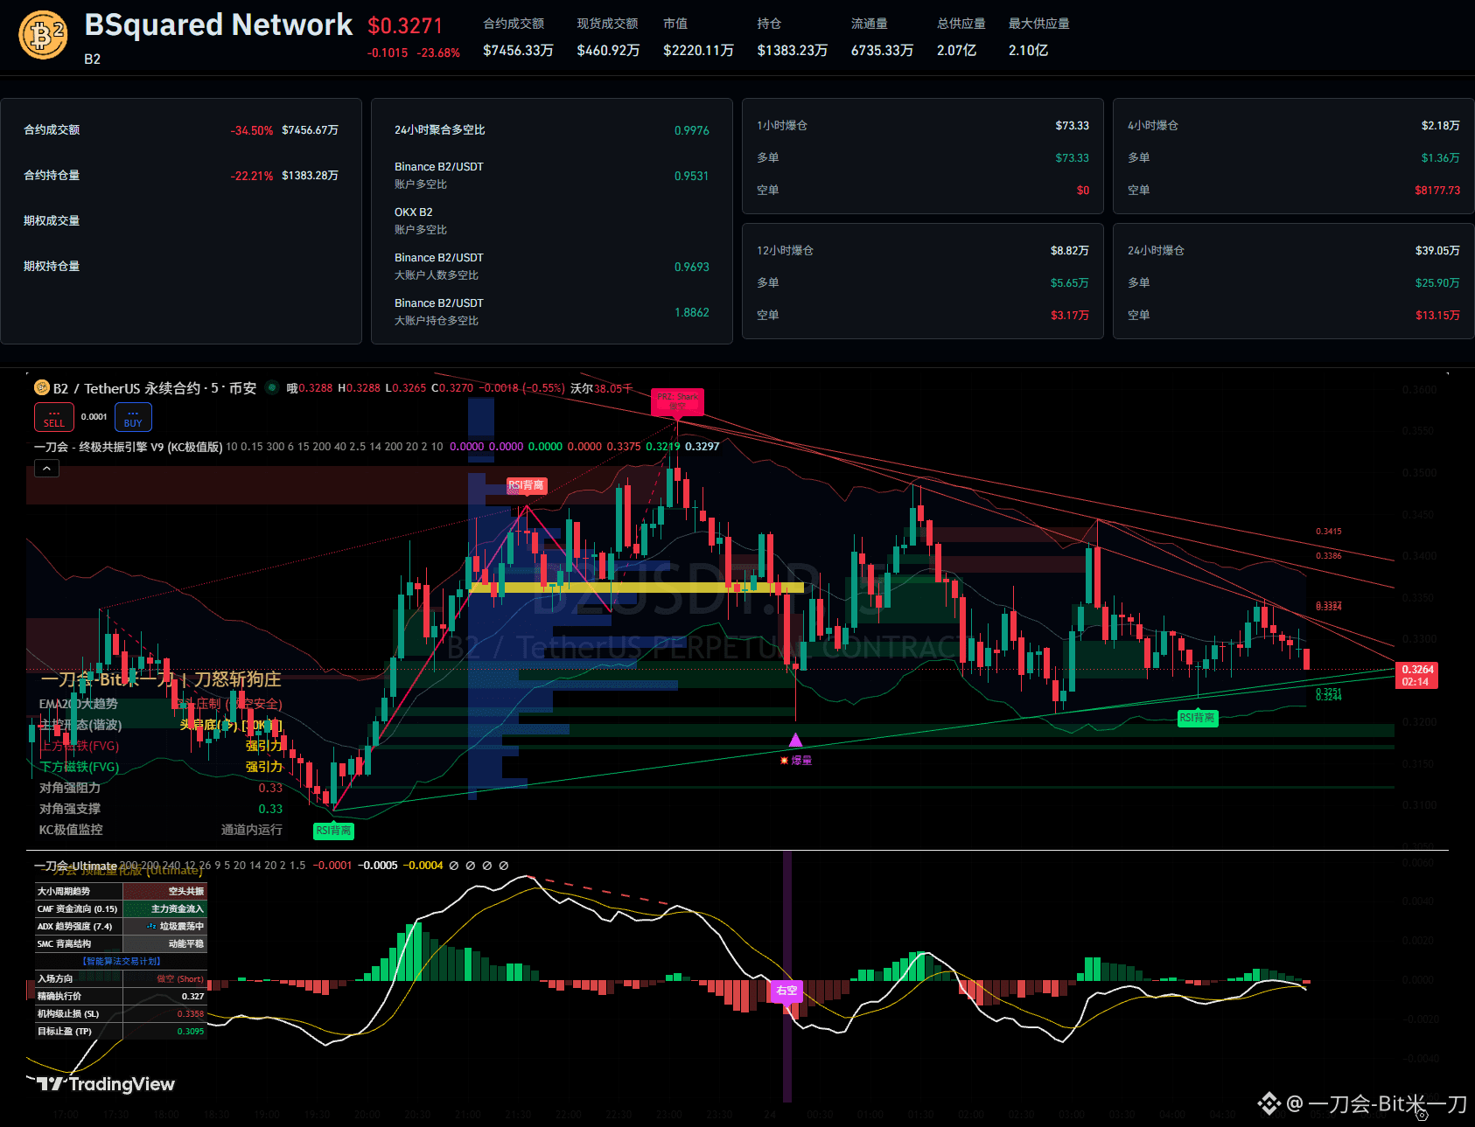Click the sleeping zz icon in ADX row
This screenshot has width=1475, height=1127.
click(151, 926)
